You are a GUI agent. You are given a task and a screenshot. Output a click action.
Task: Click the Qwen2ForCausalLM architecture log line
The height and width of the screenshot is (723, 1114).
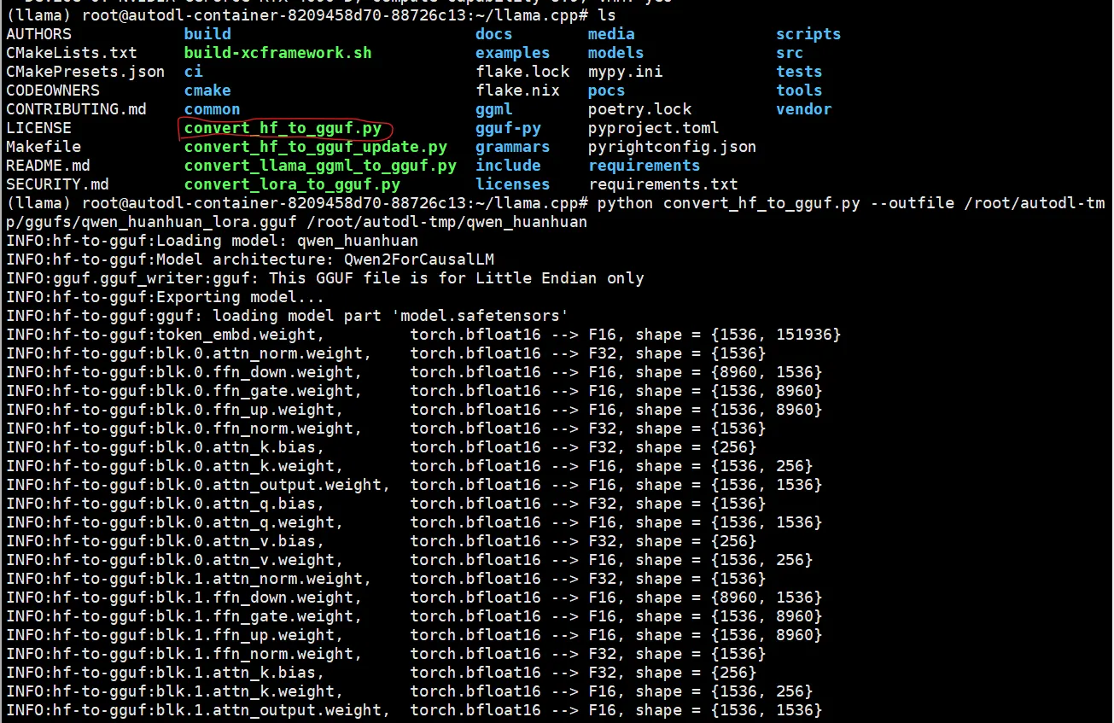click(250, 259)
